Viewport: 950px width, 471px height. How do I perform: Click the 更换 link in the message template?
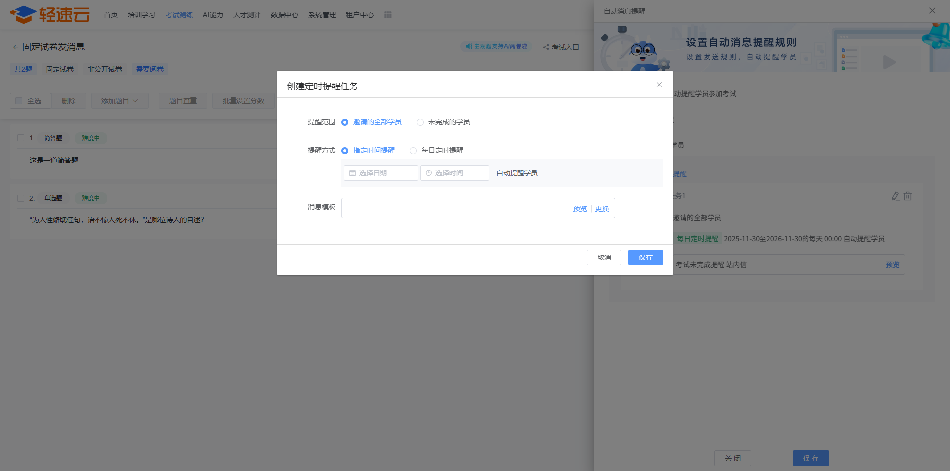pyautogui.click(x=602, y=209)
